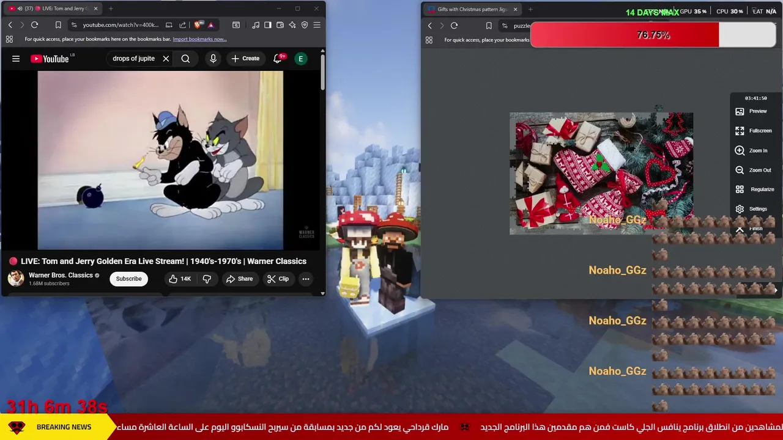Screen dimensions: 783x440
Task: Click the Tom and Jerry video player
Action: click(160, 161)
